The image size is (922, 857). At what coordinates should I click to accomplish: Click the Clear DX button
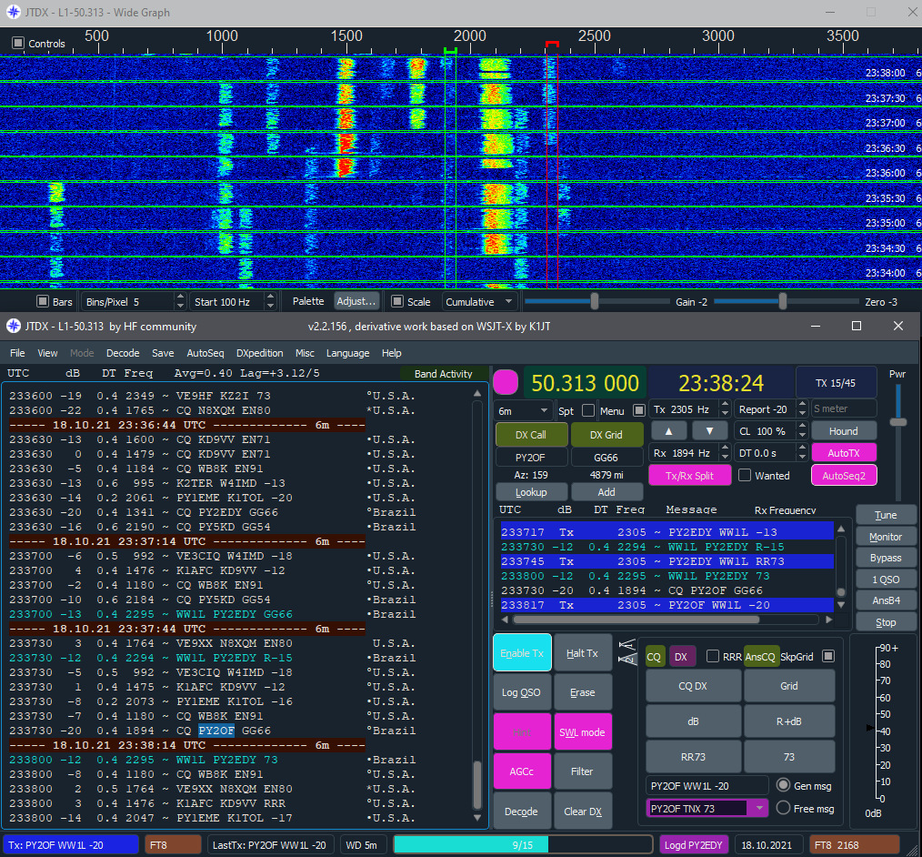click(583, 812)
